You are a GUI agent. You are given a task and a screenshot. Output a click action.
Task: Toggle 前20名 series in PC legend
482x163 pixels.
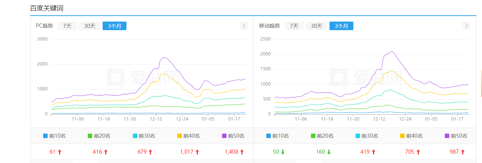point(99,136)
